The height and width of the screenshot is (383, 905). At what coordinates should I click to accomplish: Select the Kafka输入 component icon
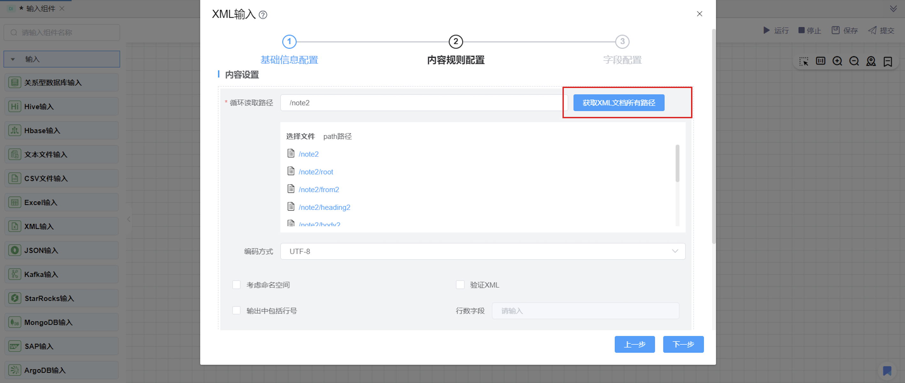point(14,274)
